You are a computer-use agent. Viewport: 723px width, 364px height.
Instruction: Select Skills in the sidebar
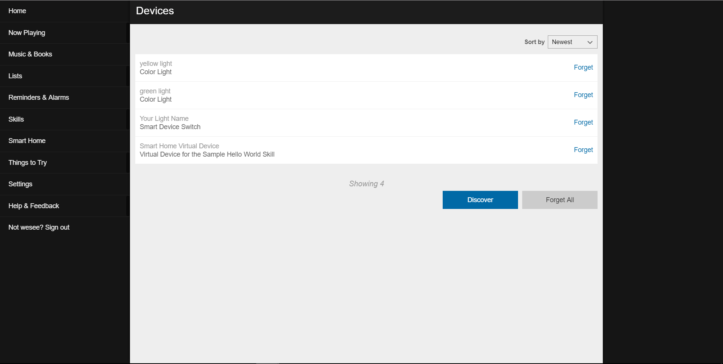pyautogui.click(x=16, y=119)
